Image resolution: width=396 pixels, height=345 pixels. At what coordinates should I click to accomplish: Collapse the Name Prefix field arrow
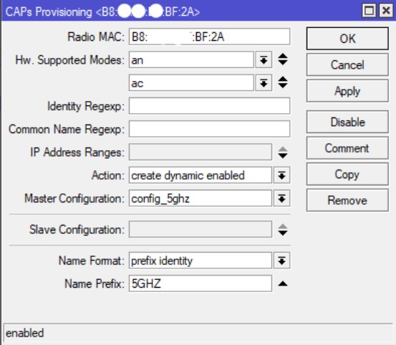click(x=283, y=284)
